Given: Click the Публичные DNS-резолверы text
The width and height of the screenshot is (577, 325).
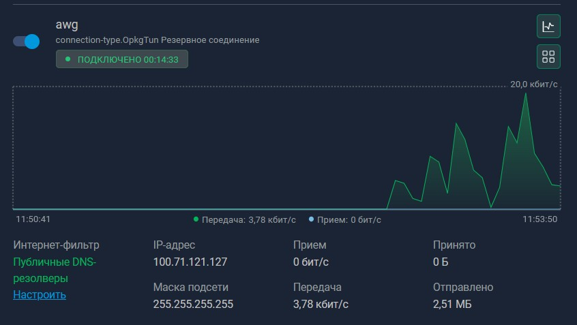Looking at the screenshot, I should 55,270.
